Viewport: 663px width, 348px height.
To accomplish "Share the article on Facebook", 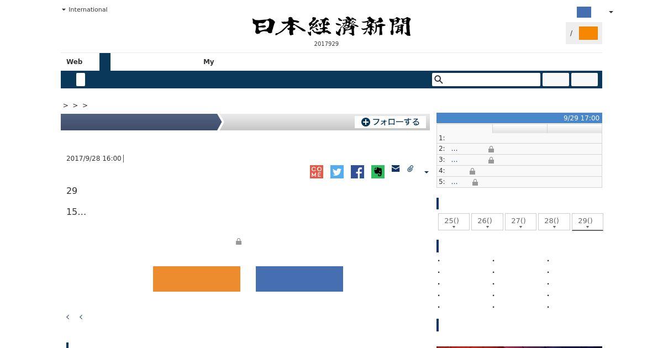I will tap(357, 172).
